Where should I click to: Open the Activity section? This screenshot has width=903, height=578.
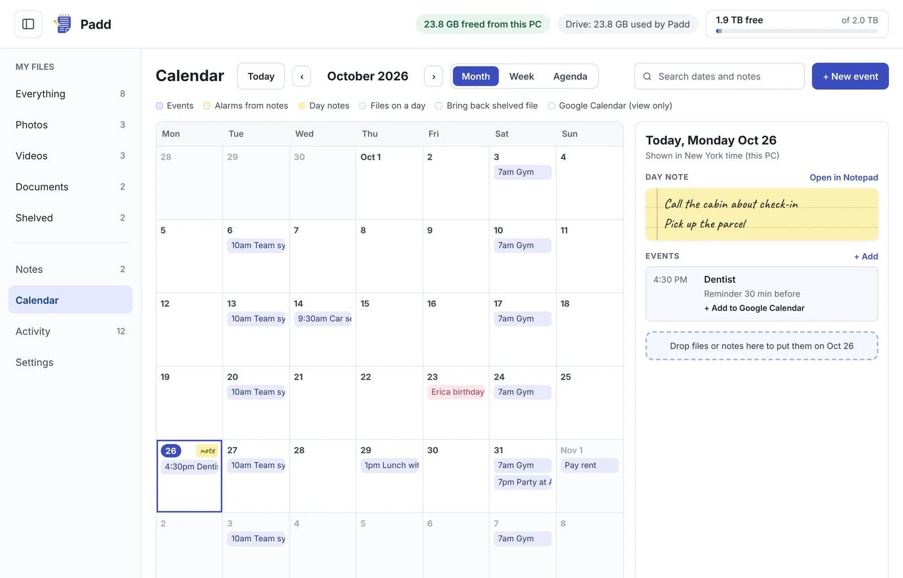click(x=71, y=332)
